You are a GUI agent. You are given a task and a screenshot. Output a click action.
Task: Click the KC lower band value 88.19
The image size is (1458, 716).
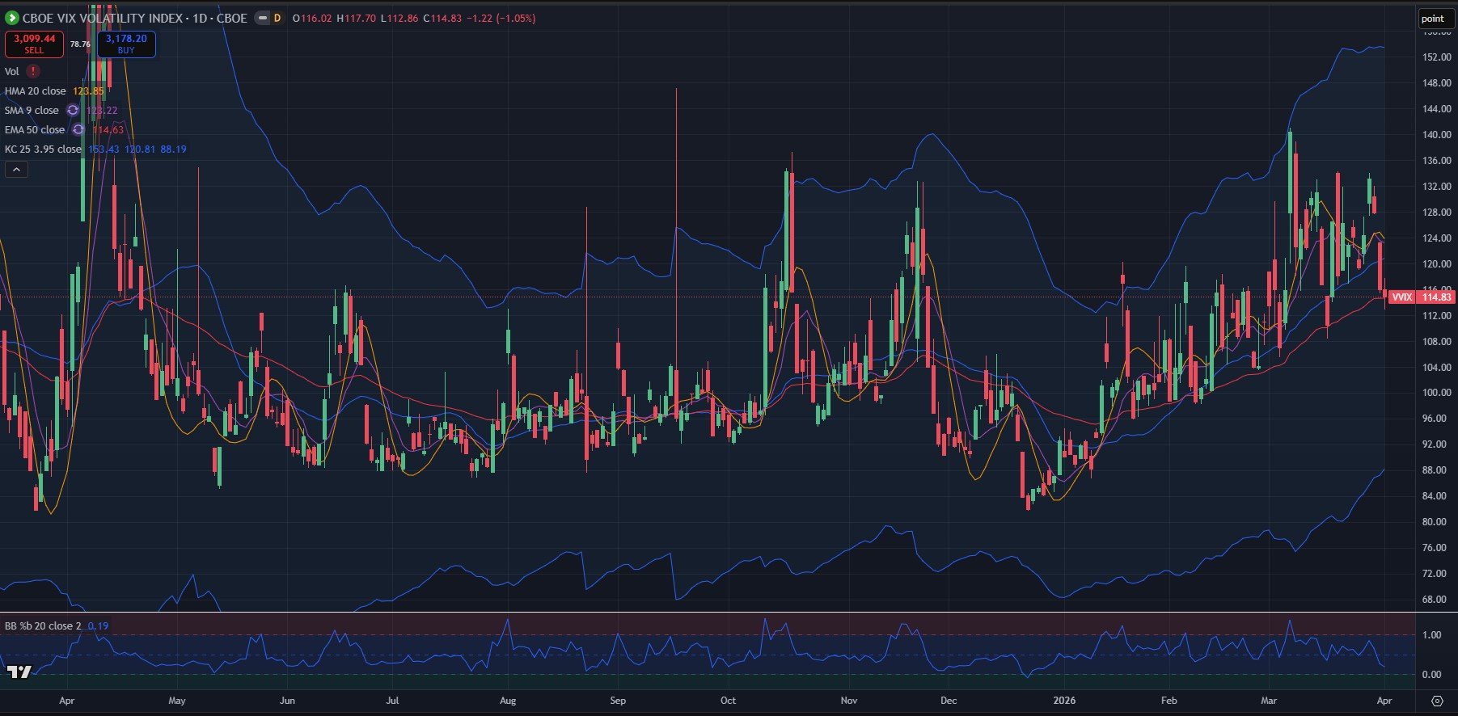174,149
